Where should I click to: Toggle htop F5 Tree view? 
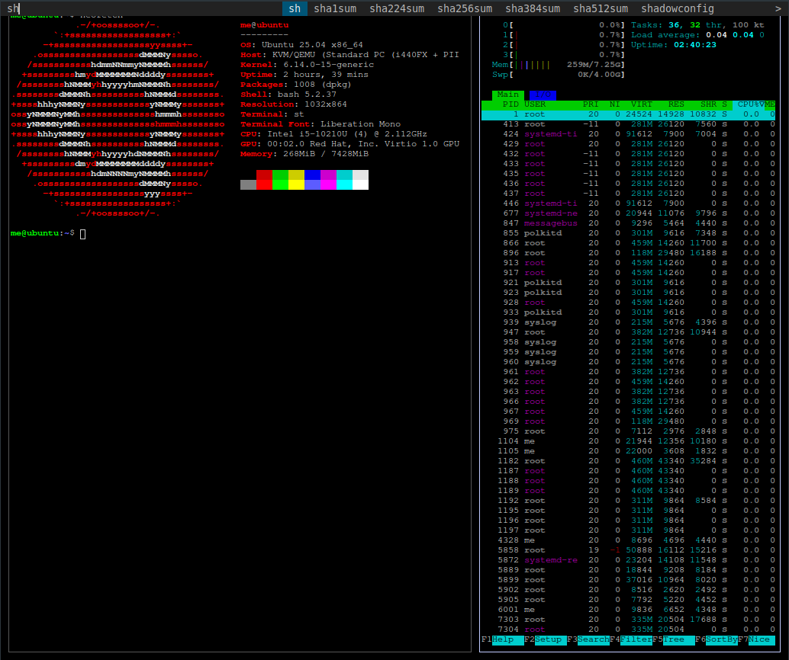[673, 639]
